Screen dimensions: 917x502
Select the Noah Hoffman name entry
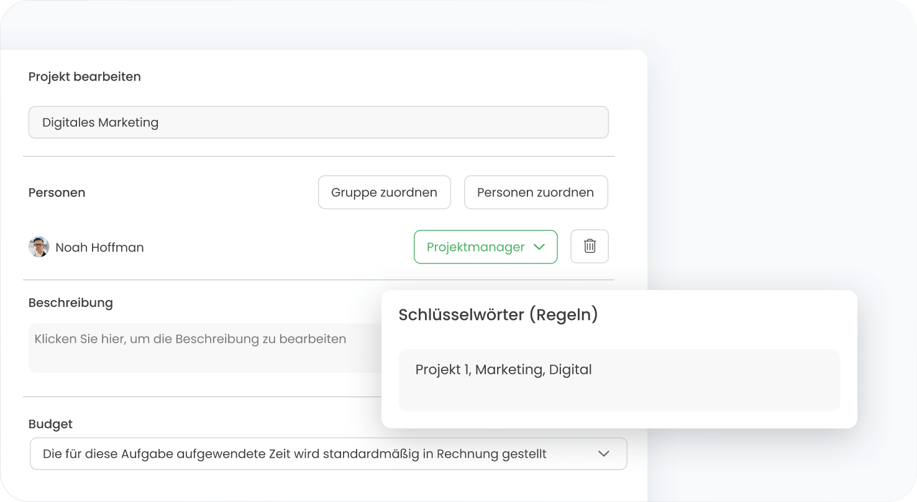(99, 247)
